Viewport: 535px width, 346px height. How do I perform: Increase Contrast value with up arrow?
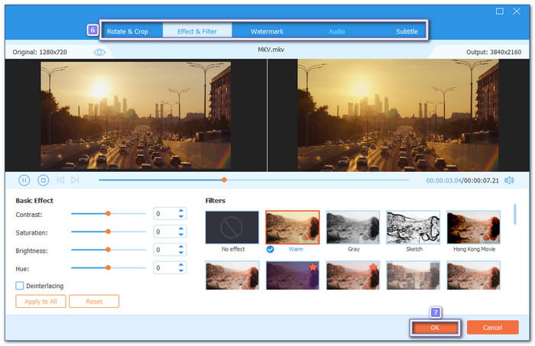pos(181,210)
